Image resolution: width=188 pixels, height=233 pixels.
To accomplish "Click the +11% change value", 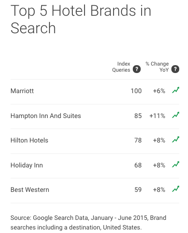I will [157, 116].
